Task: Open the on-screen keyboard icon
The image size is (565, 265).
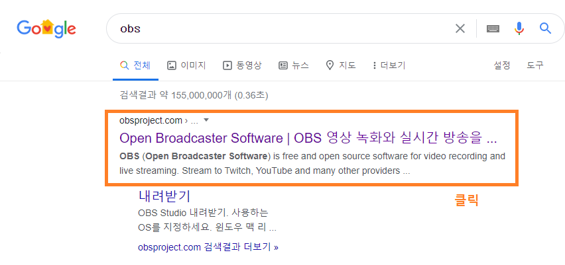Action: pos(493,28)
